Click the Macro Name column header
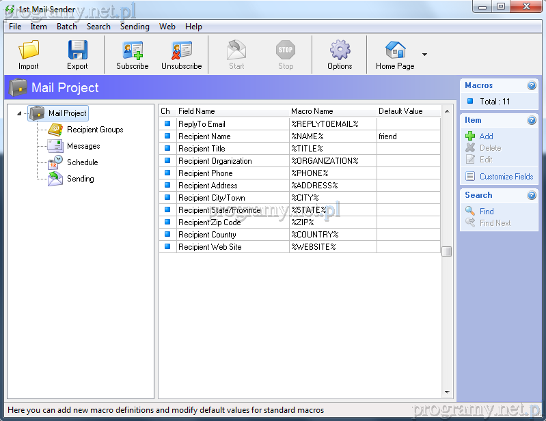546x421 pixels. pyautogui.click(x=312, y=111)
